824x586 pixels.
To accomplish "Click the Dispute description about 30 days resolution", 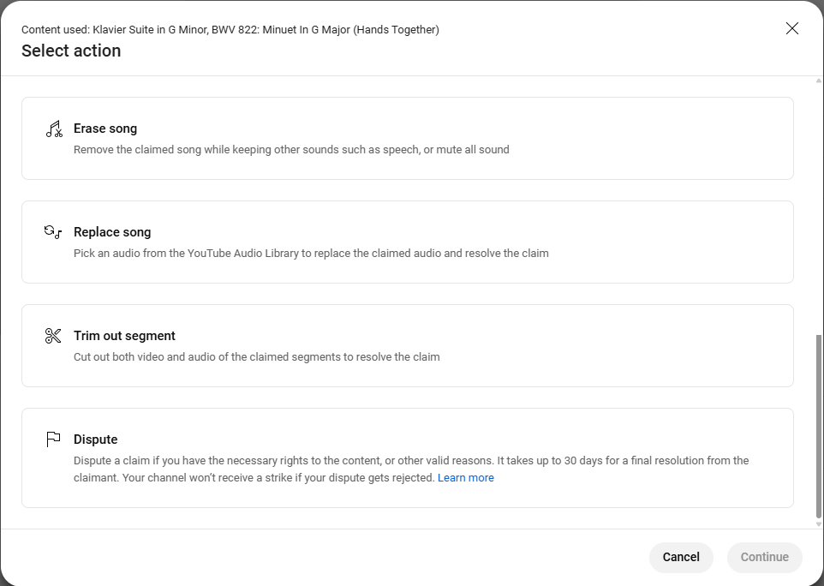I will [x=411, y=461].
